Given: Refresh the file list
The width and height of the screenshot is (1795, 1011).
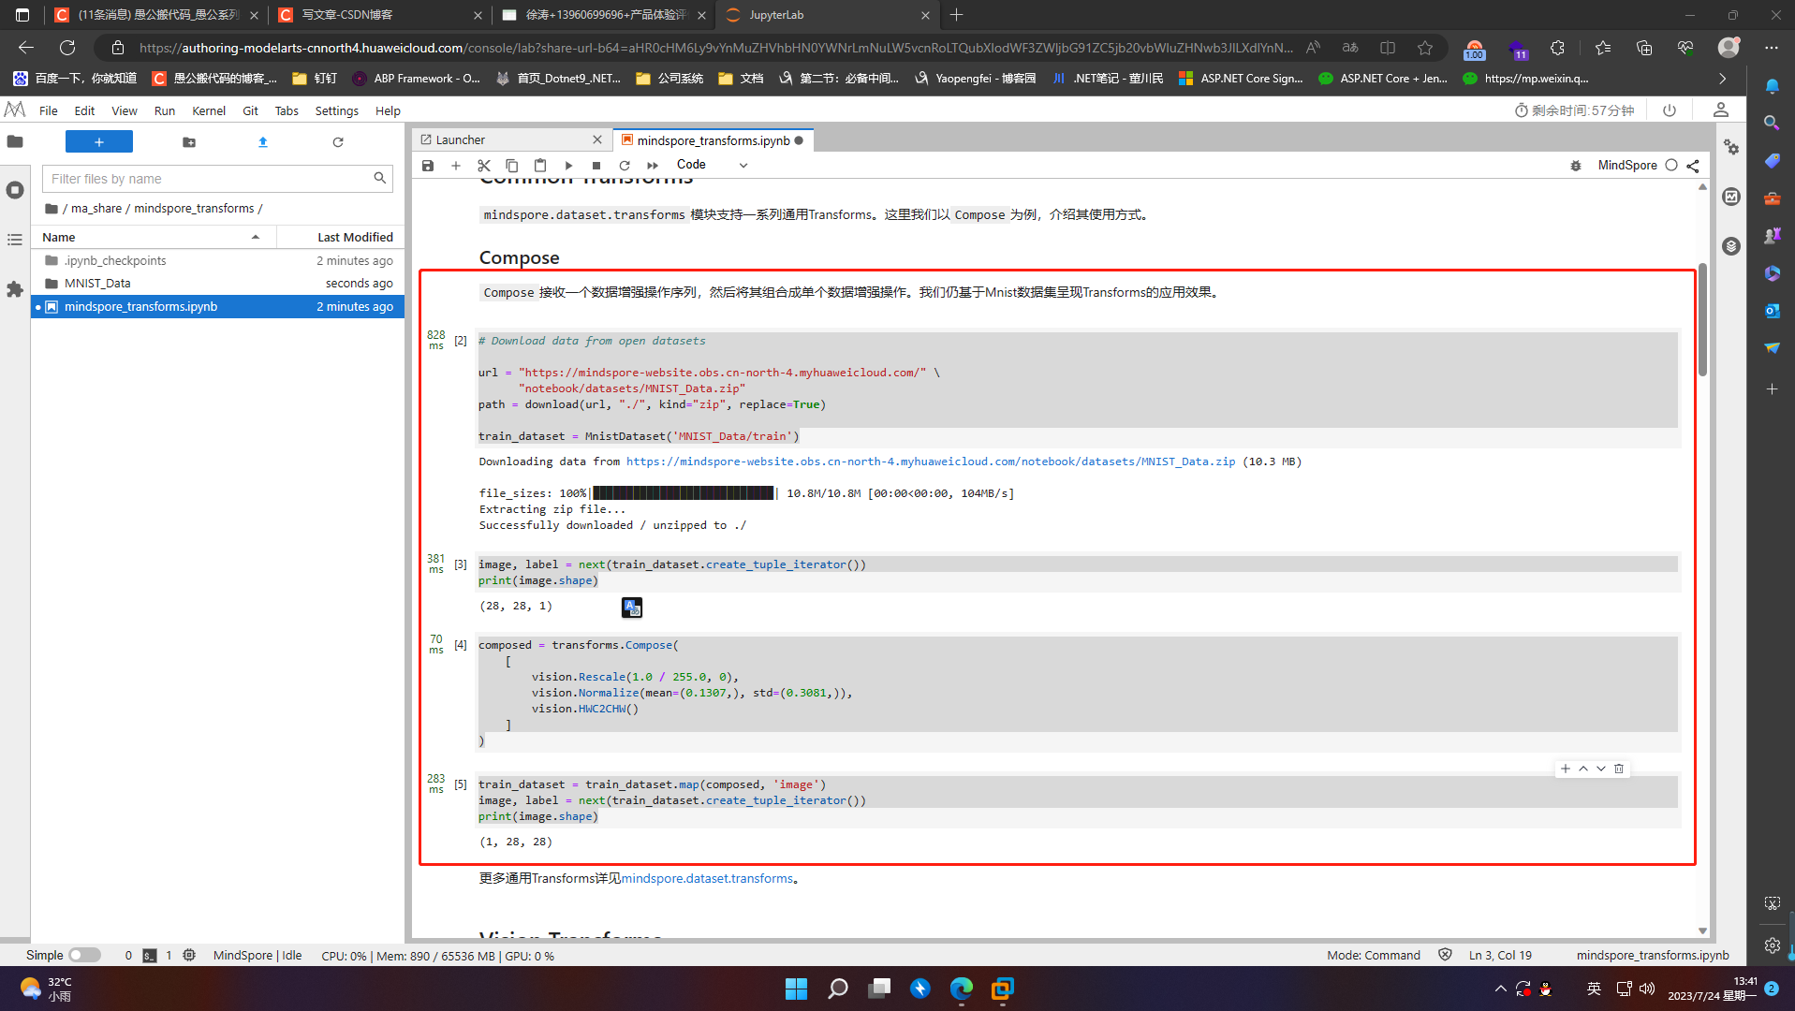Looking at the screenshot, I should [x=338, y=141].
